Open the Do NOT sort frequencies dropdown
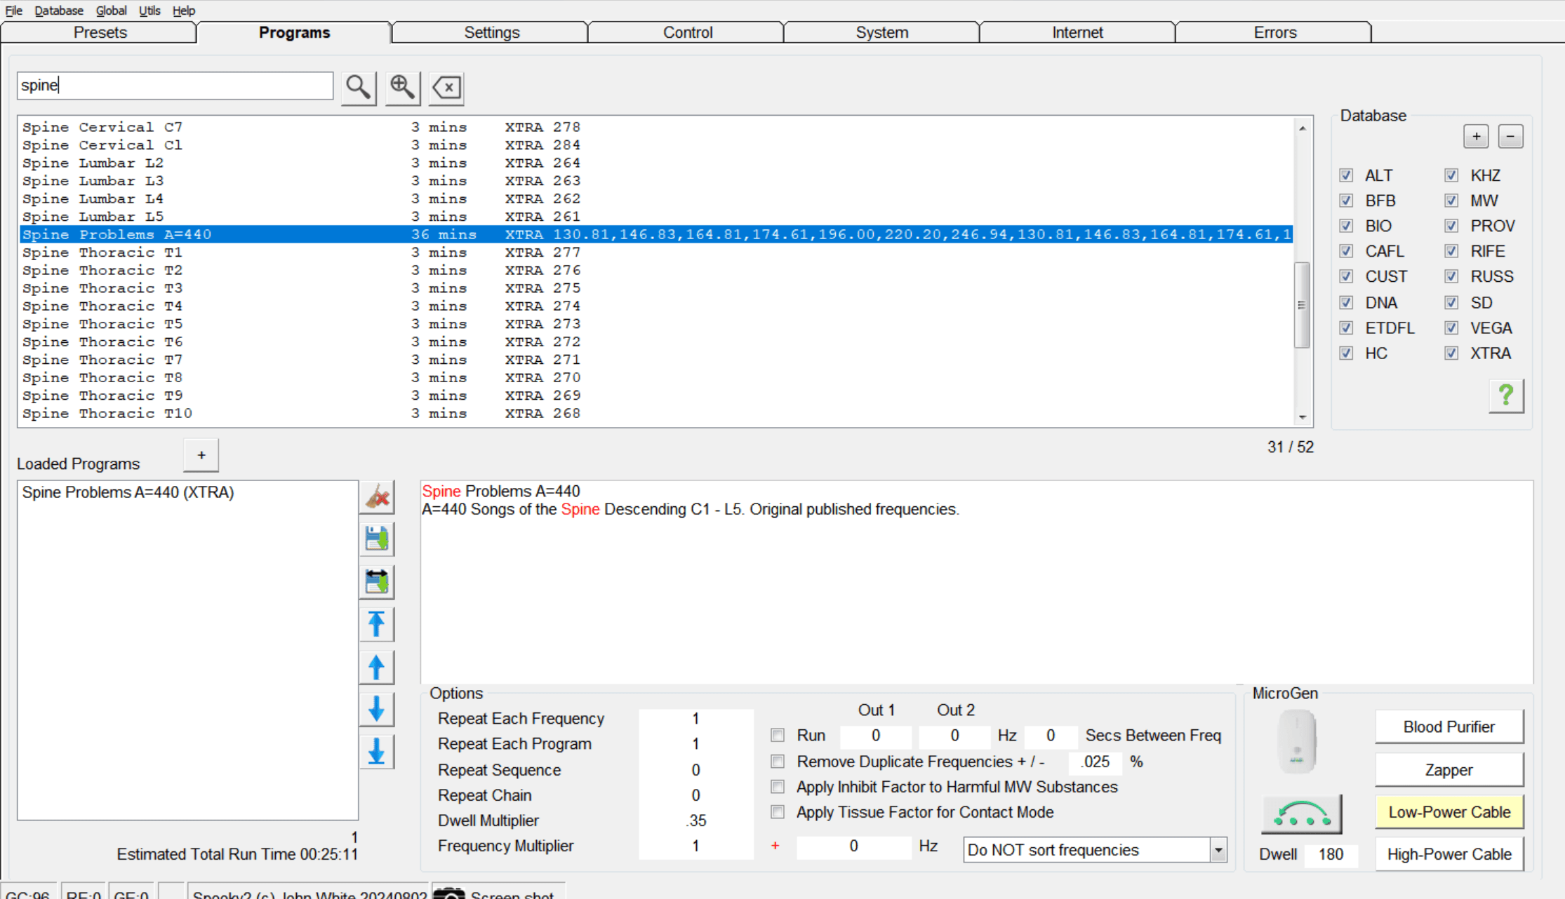Image resolution: width=1565 pixels, height=899 pixels. point(1095,850)
